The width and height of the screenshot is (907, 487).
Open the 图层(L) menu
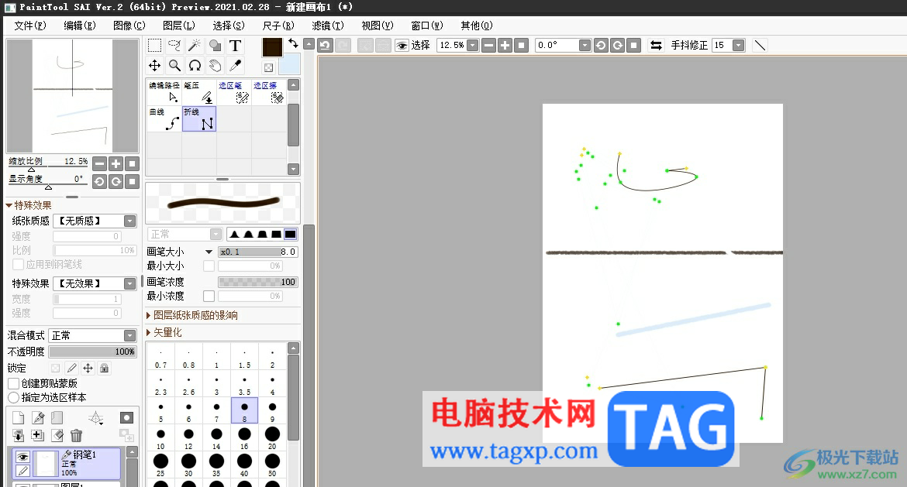[179, 26]
